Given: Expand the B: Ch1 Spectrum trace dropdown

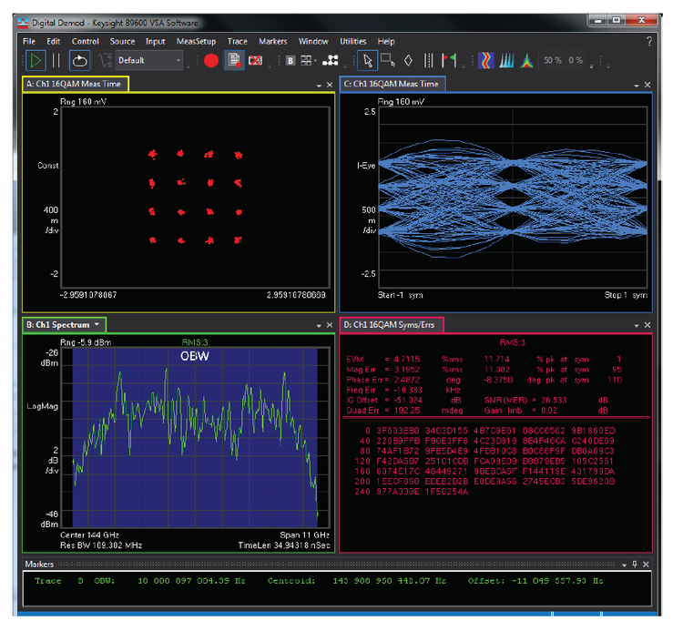Looking at the screenshot, I should [x=97, y=325].
